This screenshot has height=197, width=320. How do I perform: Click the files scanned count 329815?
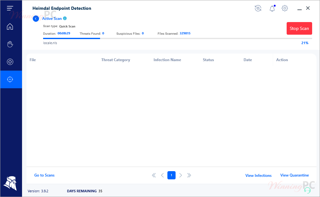pyautogui.click(x=185, y=33)
